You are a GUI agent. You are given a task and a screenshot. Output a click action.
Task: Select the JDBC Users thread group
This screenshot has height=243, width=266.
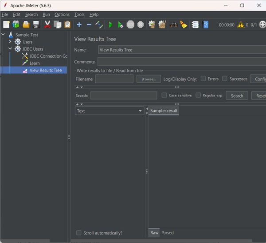33,49
